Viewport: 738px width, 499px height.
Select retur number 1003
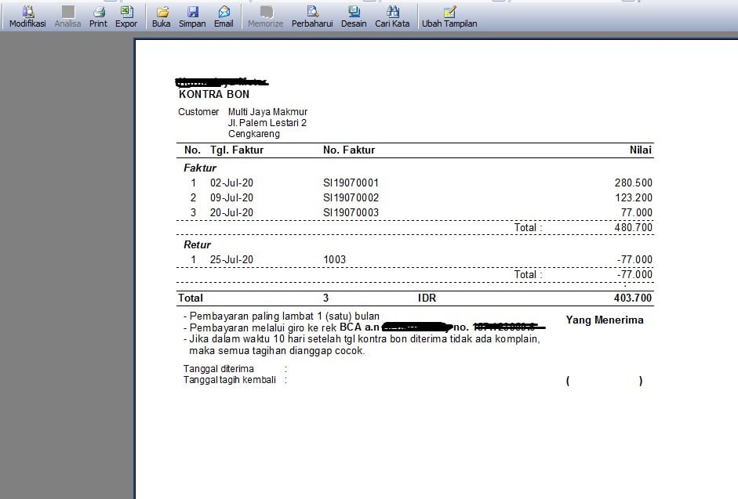(335, 259)
